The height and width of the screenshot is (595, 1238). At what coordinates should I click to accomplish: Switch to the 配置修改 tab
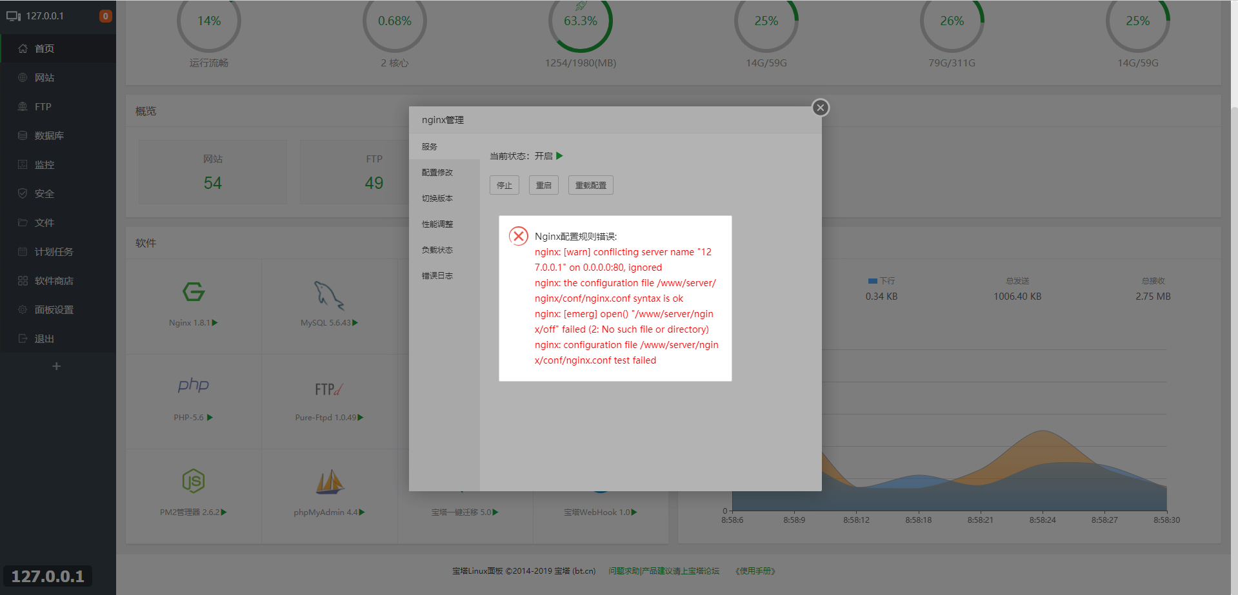point(437,172)
